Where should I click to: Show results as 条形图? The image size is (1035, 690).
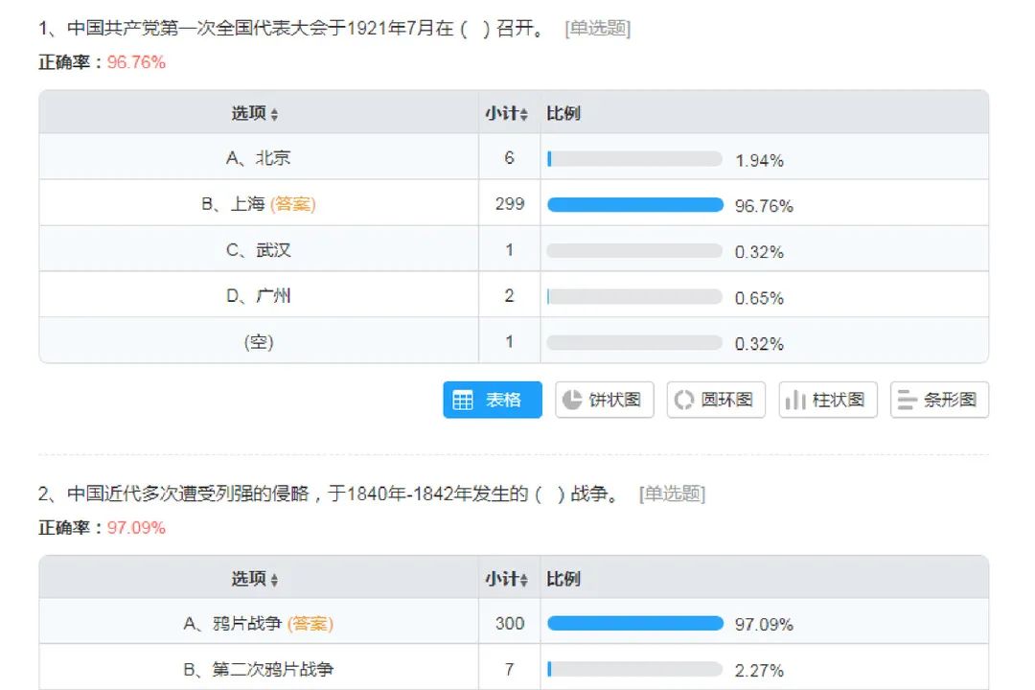[x=939, y=401]
